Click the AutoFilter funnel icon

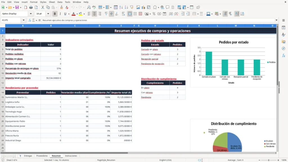pyautogui.click(x=132, y=7)
